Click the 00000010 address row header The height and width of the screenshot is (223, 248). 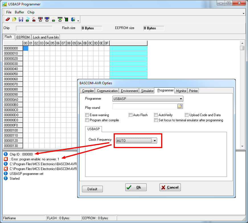click(x=13, y=54)
